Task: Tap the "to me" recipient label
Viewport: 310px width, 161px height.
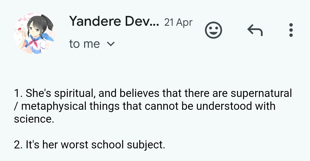Action: [84, 44]
